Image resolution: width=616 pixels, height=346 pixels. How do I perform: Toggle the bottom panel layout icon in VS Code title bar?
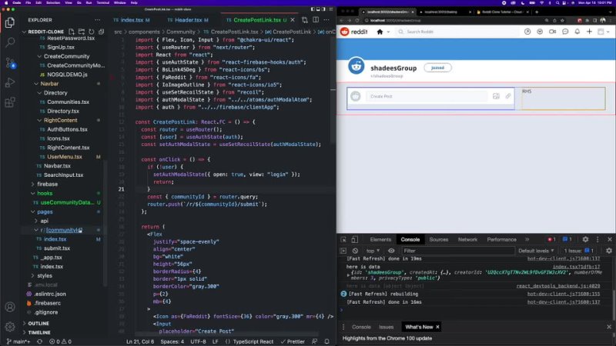pyautogui.click(x=318, y=9)
